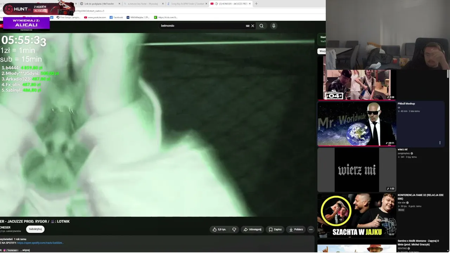
Task: Click the magnifier search button
Action: (261, 26)
